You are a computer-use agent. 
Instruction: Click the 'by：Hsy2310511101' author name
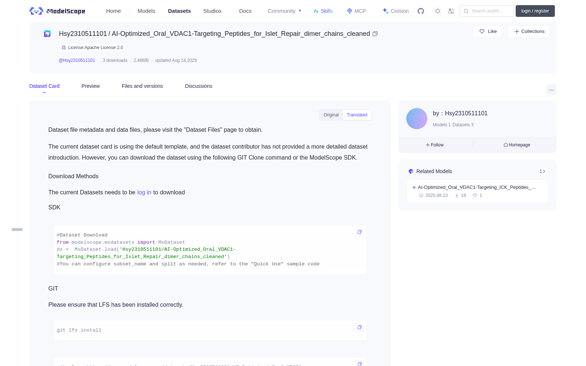coord(460,113)
